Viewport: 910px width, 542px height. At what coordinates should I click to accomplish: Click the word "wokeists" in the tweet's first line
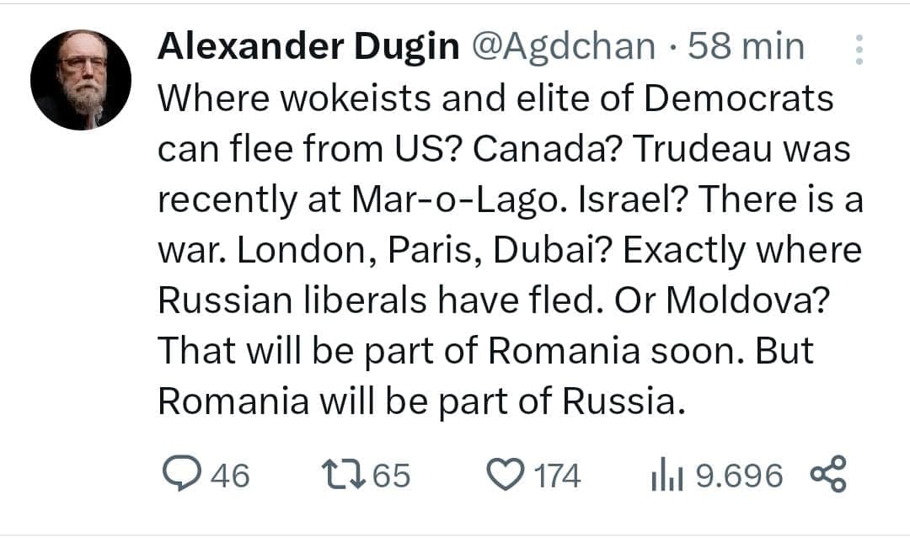click(x=356, y=98)
